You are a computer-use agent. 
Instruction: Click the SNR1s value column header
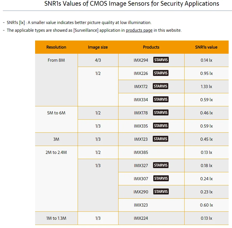pyautogui.click(x=206, y=47)
